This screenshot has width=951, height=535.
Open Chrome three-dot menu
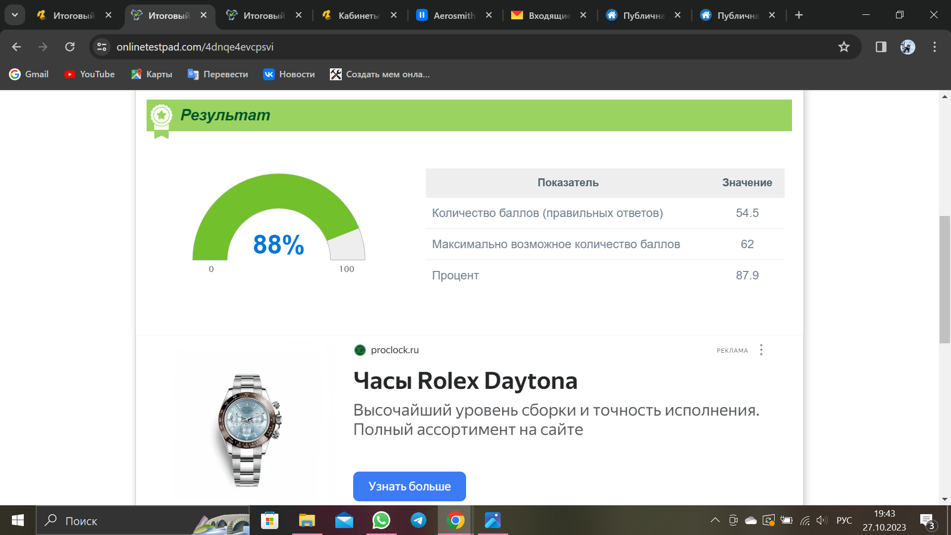[934, 47]
